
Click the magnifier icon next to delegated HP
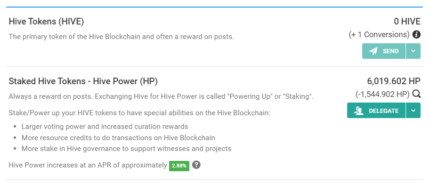click(416, 94)
